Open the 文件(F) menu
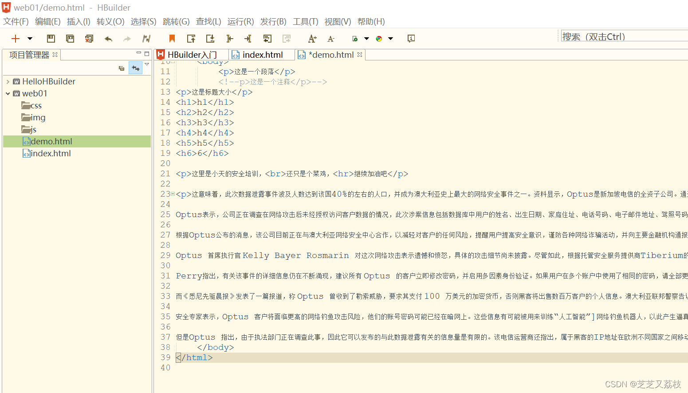This screenshot has height=393, width=688. click(16, 21)
